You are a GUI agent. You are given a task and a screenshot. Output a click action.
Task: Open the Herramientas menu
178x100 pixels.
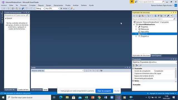[x=58, y=5]
